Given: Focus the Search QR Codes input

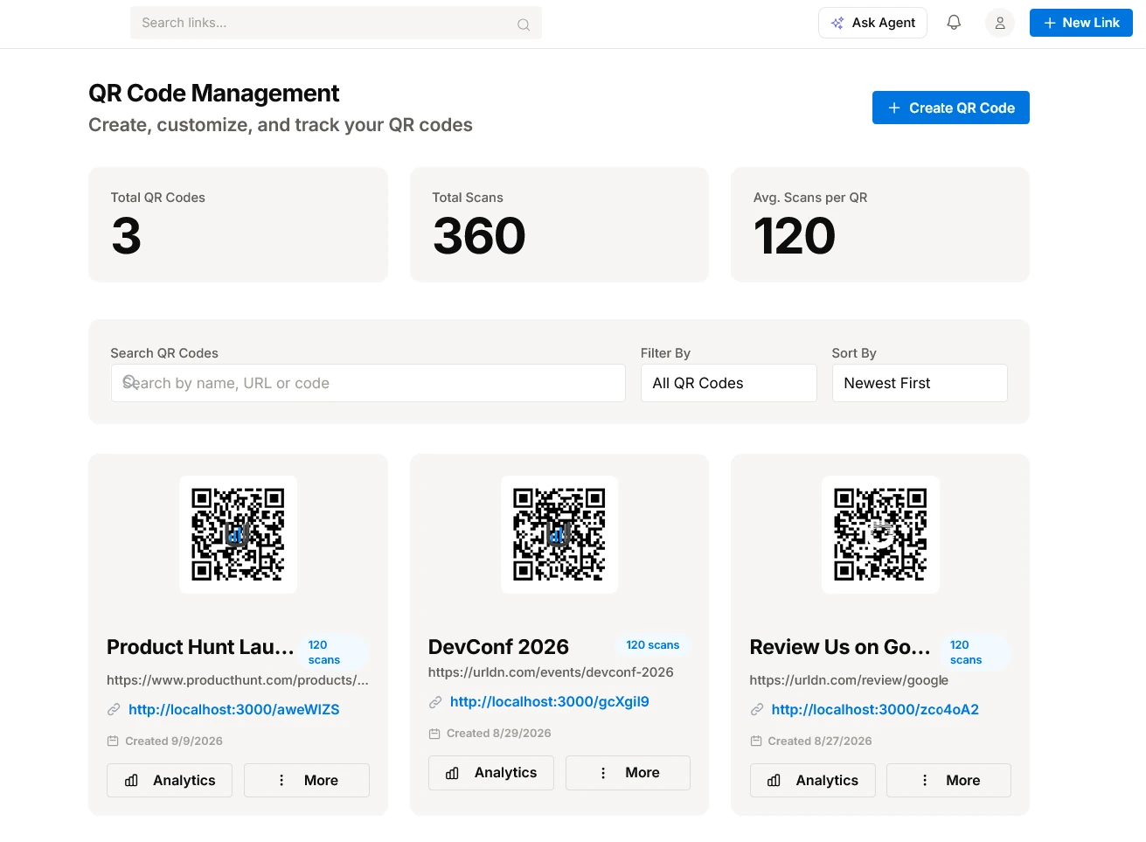Looking at the screenshot, I should coord(368,383).
